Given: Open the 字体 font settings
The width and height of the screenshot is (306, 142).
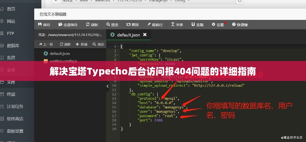Looking at the screenshot, I should tap(177, 24).
